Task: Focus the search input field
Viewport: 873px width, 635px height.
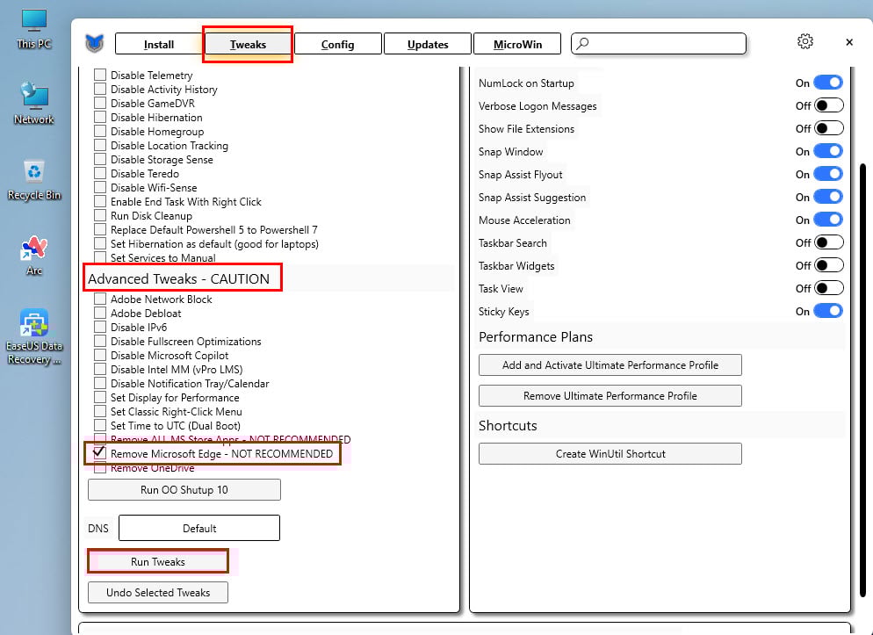Action: pyautogui.click(x=659, y=43)
